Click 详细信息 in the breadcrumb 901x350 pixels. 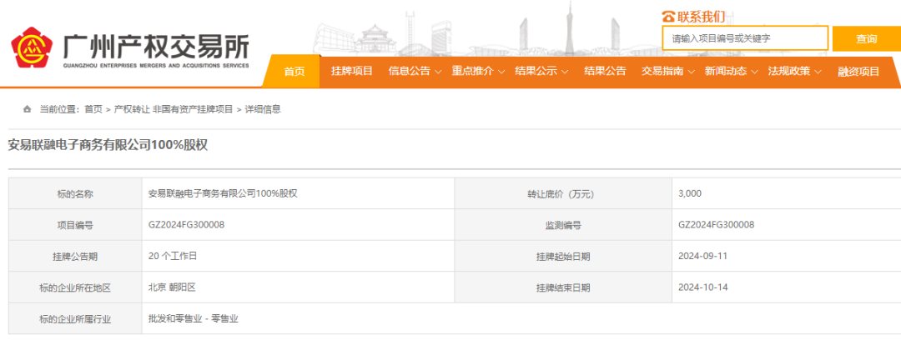(263, 109)
